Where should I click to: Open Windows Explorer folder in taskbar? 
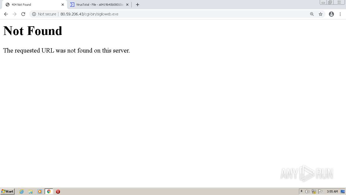pyautogui.click(x=31, y=191)
